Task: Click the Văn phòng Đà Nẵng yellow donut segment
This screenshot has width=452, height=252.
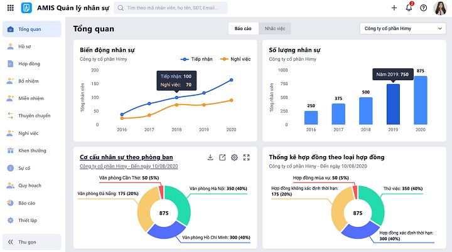Action: (x=145, y=211)
